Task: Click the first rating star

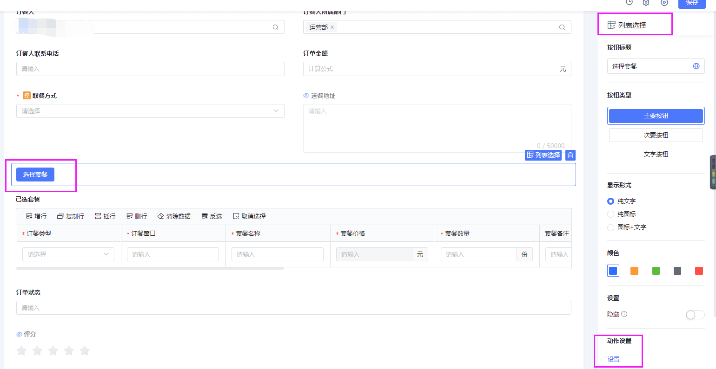Action: click(21, 350)
